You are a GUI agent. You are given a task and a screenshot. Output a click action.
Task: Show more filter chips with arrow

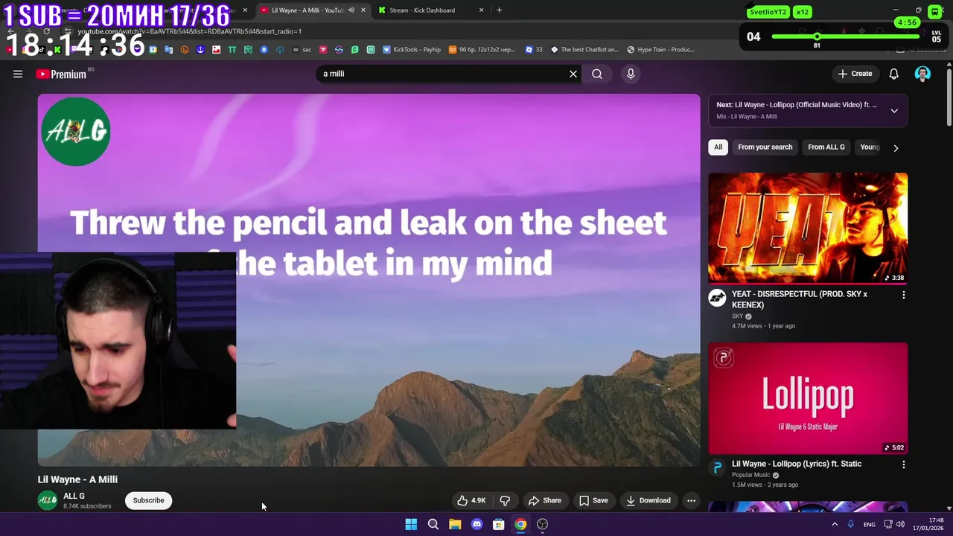click(896, 147)
